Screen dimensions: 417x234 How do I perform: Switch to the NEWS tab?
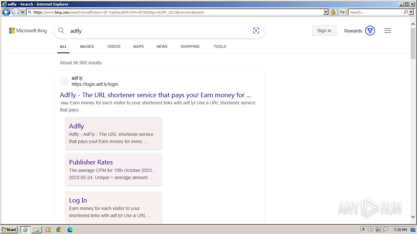(162, 46)
